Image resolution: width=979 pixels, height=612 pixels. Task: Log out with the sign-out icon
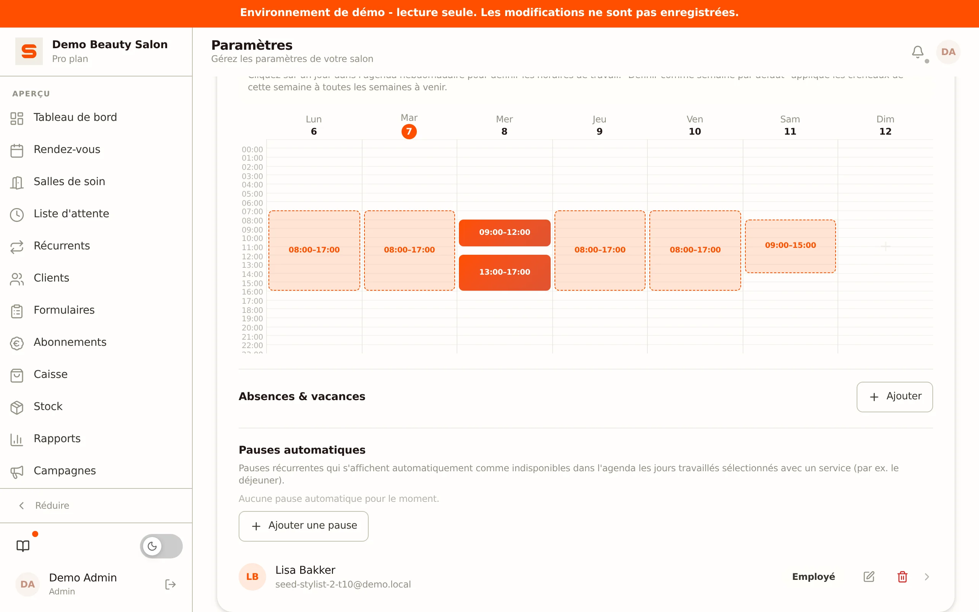pyautogui.click(x=170, y=584)
